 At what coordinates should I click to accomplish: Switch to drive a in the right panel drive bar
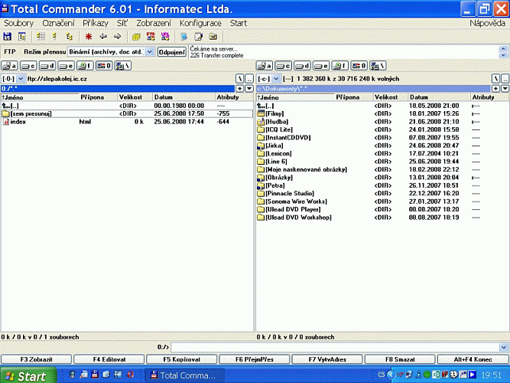(x=265, y=65)
